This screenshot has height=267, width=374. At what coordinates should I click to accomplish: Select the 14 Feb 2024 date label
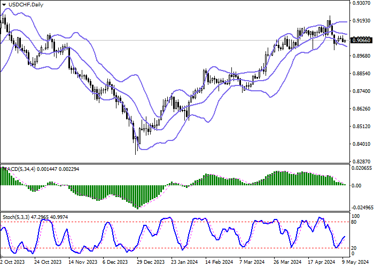tap(219, 262)
